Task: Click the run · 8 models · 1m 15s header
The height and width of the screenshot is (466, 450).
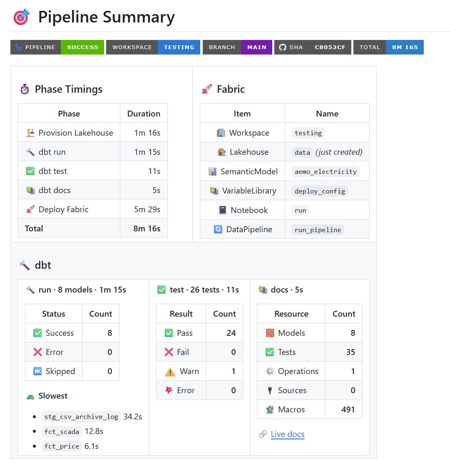Action: (82, 290)
